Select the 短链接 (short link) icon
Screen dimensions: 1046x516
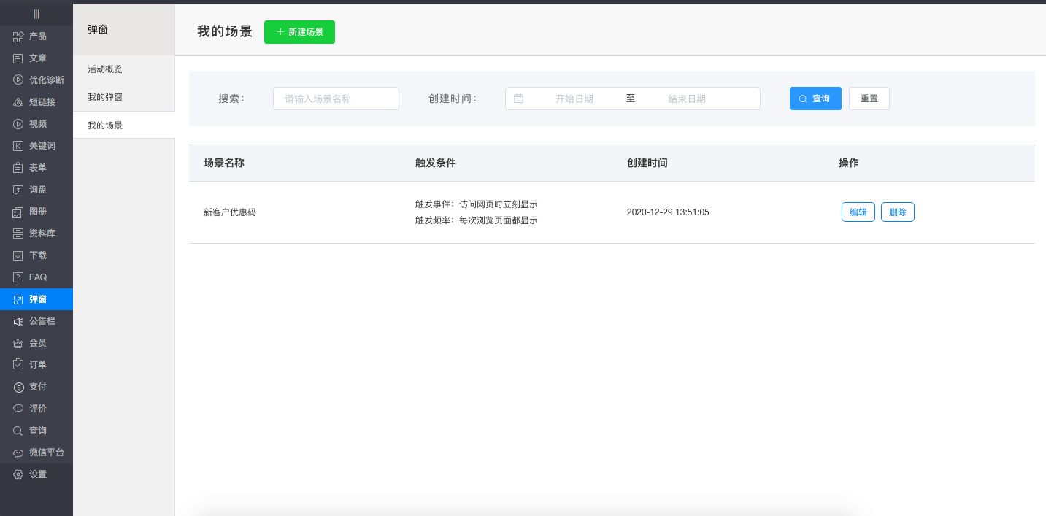coord(18,102)
